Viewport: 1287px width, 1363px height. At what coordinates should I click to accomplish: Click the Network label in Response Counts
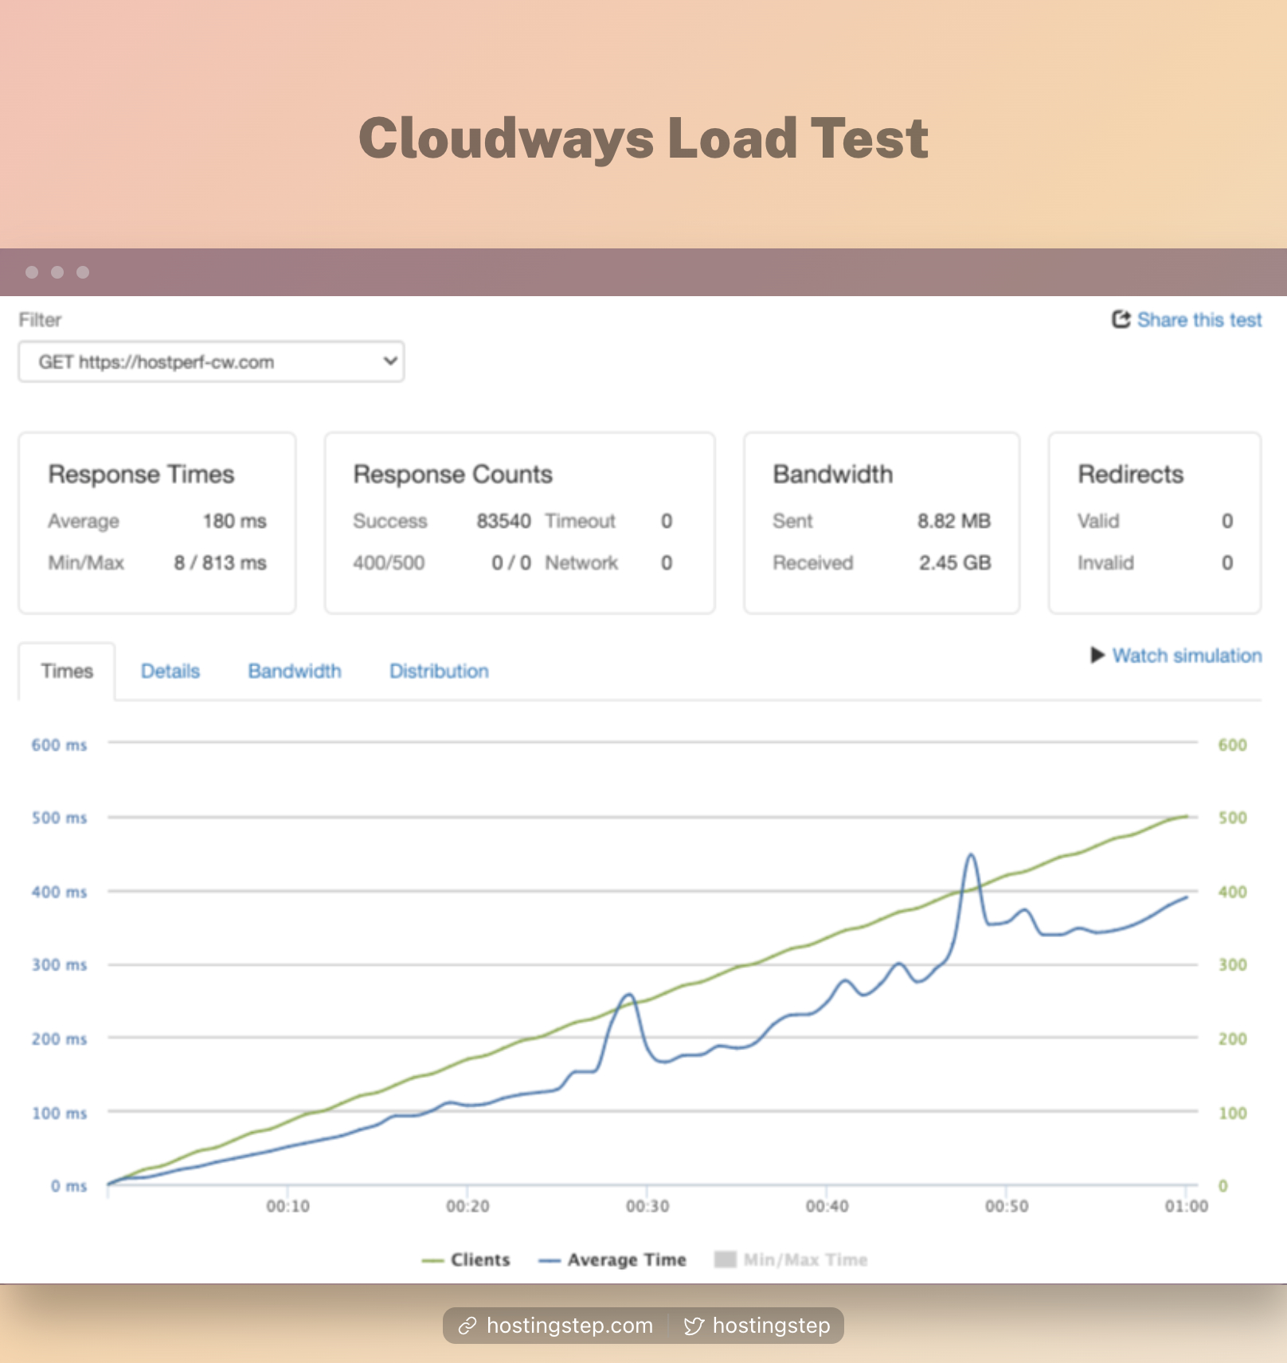coord(581,563)
